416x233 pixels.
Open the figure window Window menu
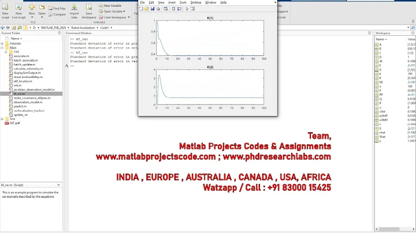(211, 2)
